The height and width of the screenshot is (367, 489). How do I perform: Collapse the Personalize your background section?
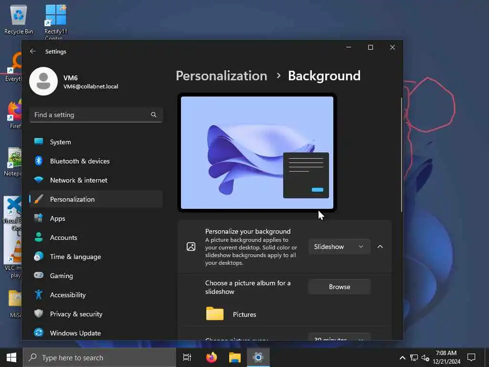tap(380, 247)
